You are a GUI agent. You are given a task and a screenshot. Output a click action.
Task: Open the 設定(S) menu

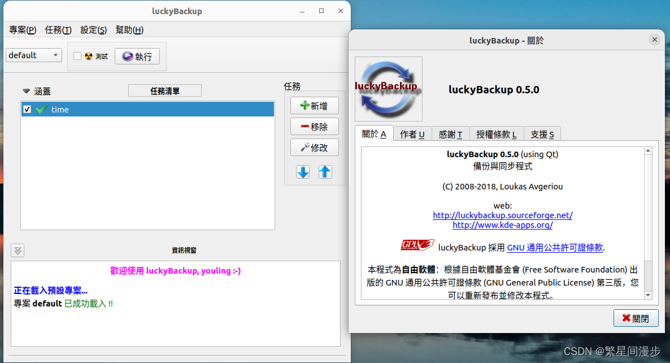pos(94,30)
